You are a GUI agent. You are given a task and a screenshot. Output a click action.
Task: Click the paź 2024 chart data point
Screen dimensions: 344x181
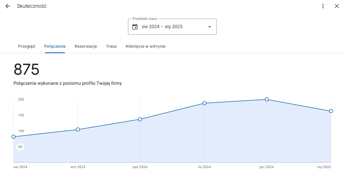pyautogui.click(x=140, y=119)
